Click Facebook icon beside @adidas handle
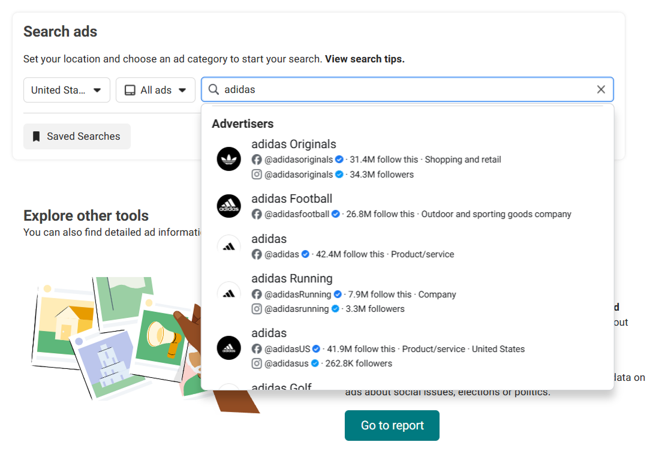Image resolution: width=665 pixels, height=466 pixels. (x=257, y=254)
